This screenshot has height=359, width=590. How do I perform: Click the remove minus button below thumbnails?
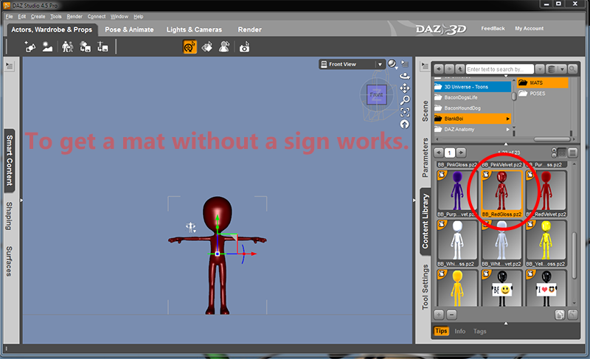coord(451,314)
